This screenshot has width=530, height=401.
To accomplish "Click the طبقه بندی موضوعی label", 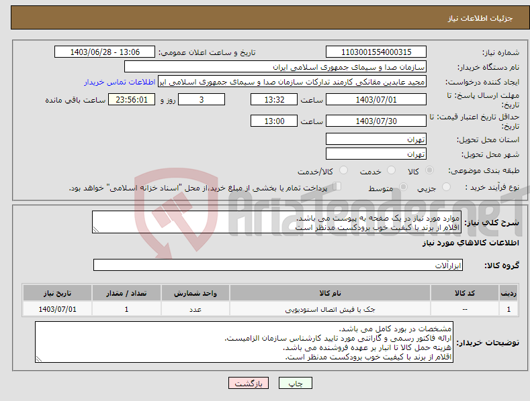I will click(x=484, y=171).
